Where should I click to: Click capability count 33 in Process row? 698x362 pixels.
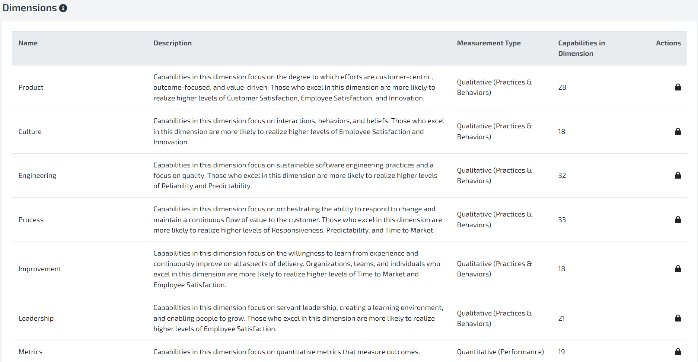(562, 220)
